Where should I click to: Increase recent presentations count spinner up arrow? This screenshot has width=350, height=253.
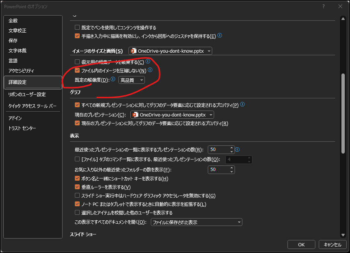(232, 148)
